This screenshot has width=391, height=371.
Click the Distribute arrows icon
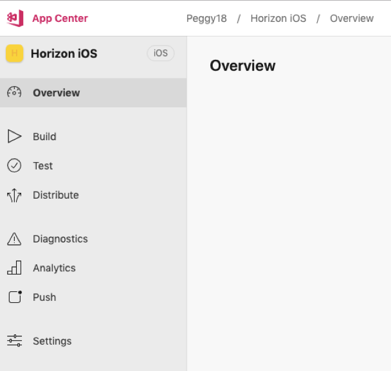(14, 195)
